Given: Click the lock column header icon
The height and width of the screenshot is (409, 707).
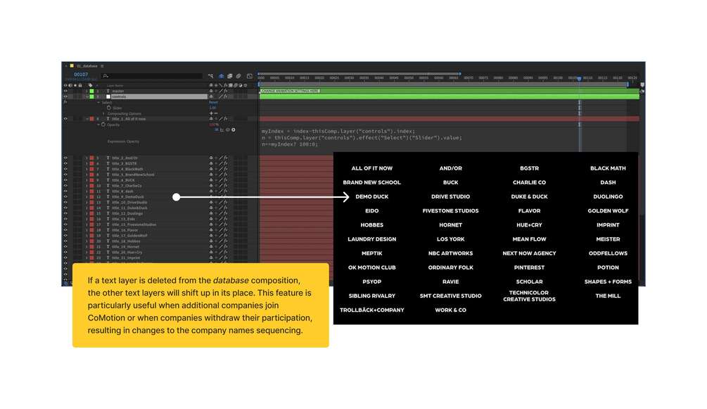Looking at the screenshot, I should (80, 85).
